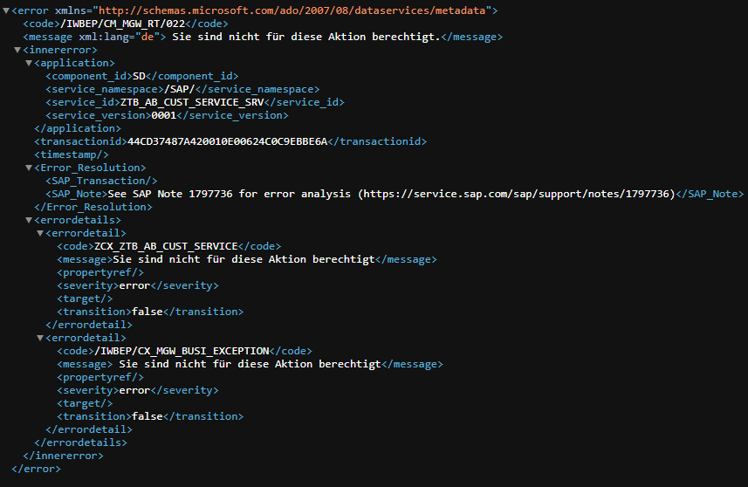Click the component_id value SD
The width and height of the screenshot is (748, 487).
pos(139,76)
